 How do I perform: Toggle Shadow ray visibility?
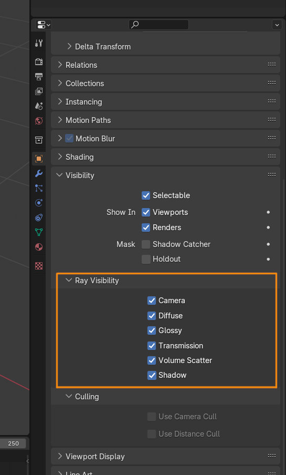152,375
